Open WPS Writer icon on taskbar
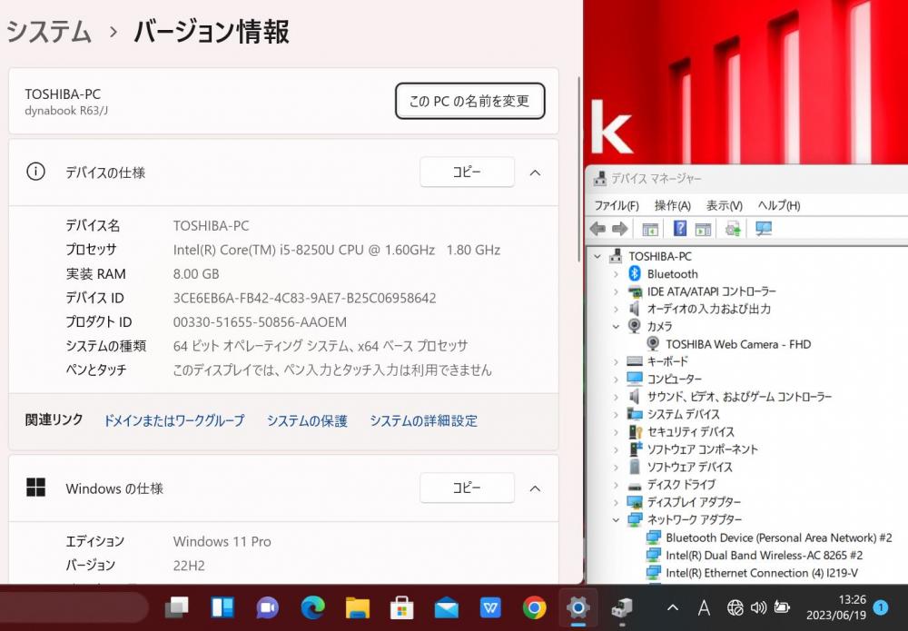Image resolution: width=908 pixels, height=631 pixels. [x=490, y=607]
